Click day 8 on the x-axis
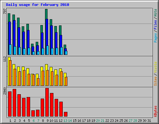The width and height of the screenshot is (159, 124). (x=43, y=121)
